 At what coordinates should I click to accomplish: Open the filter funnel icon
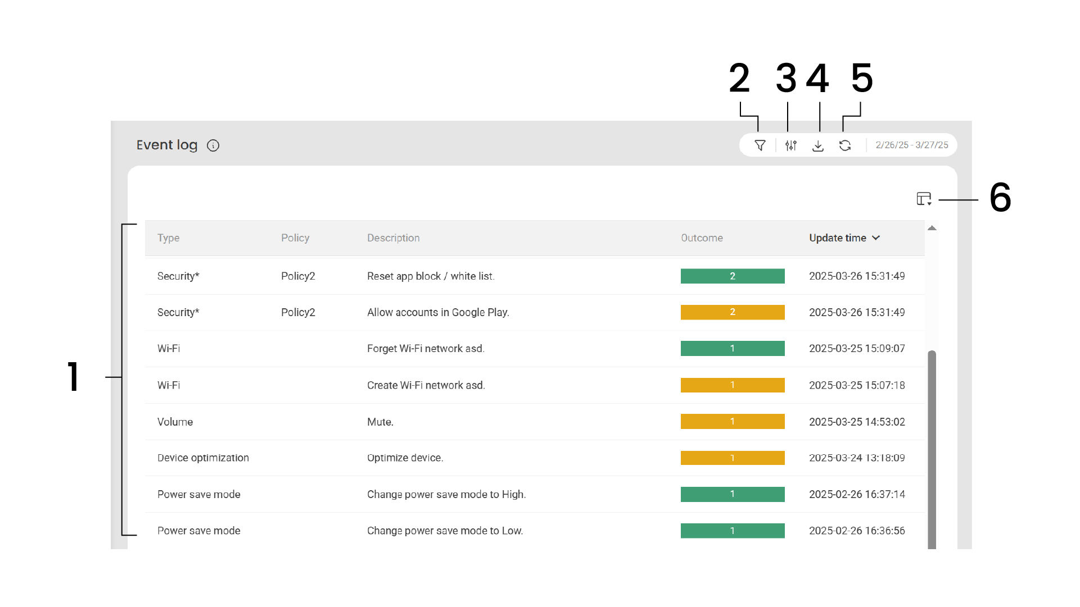point(760,145)
